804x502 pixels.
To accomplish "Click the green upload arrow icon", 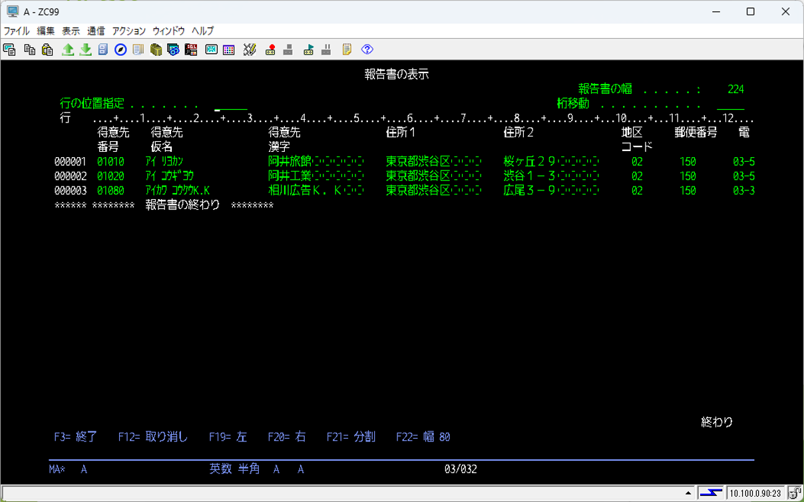I will pos(68,49).
